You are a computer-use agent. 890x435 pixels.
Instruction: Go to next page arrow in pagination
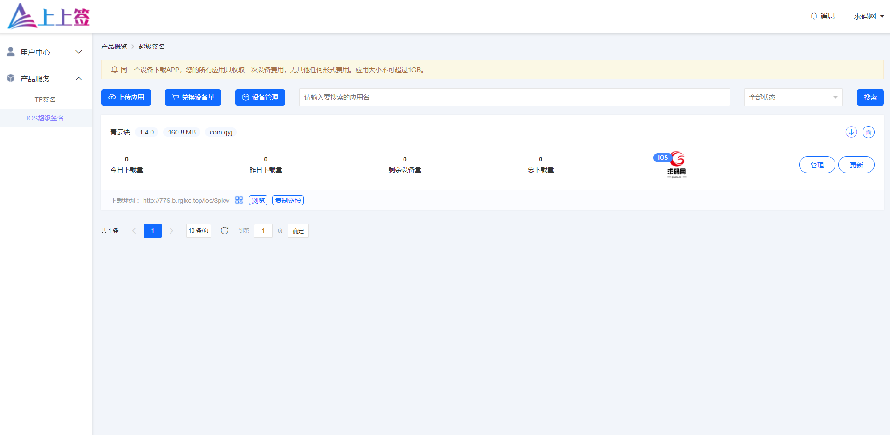[x=171, y=231]
